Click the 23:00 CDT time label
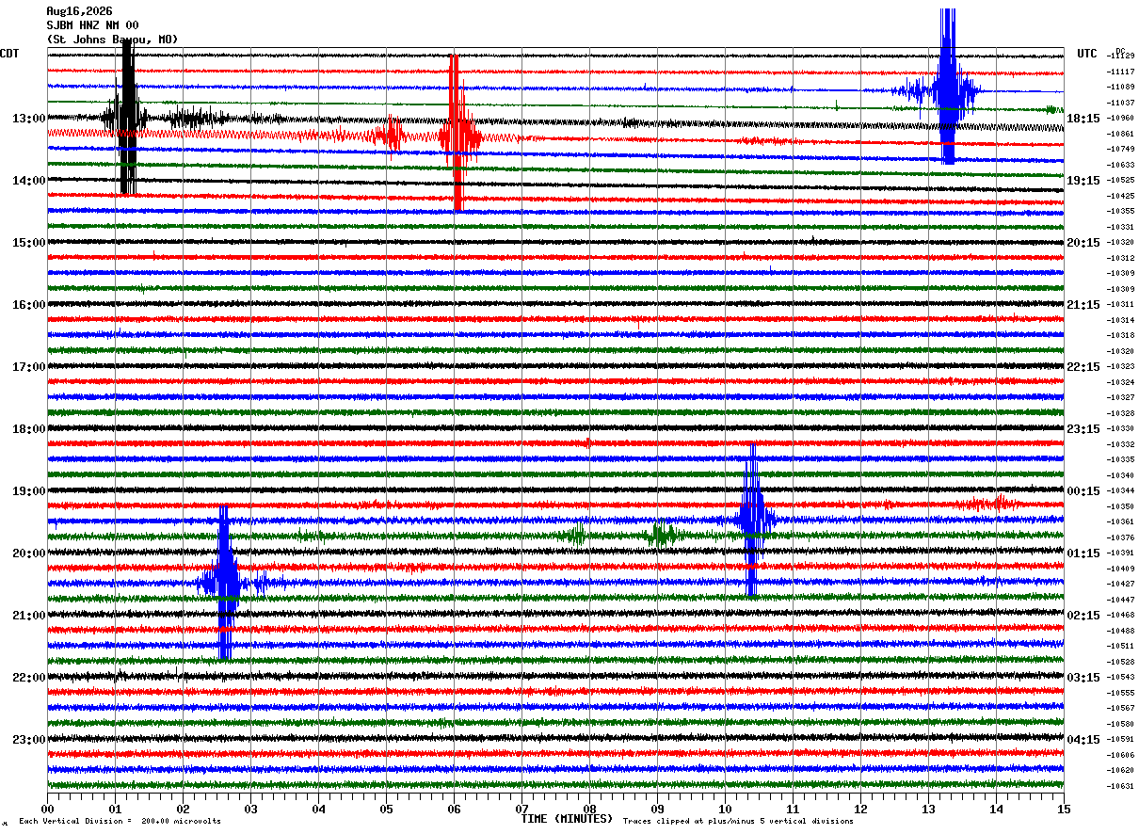 click(28, 739)
